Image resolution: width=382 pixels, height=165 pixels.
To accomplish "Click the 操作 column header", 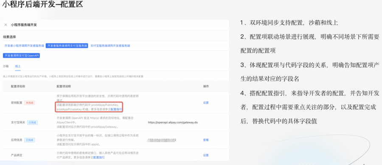I will [206, 86].
